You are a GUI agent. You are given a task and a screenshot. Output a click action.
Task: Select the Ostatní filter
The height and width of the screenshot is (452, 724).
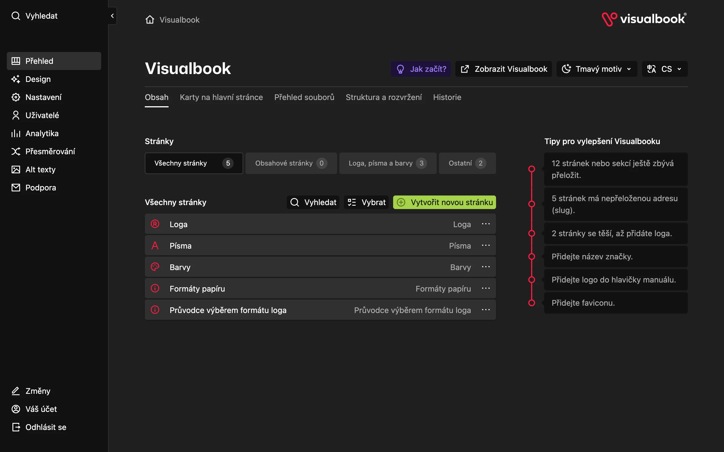467,163
